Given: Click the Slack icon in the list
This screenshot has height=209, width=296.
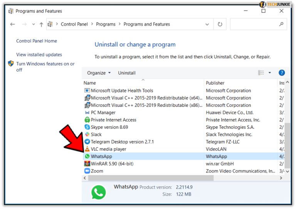Looking at the screenshot, I should tap(87, 134).
